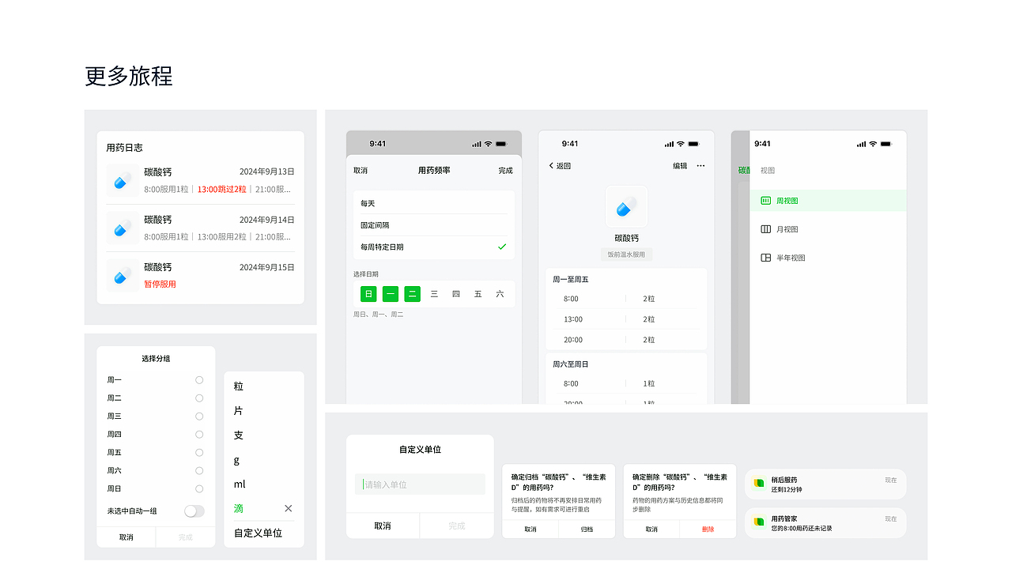The height and width of the screenshot is (569, 1012).
Task: Click 取消 in the archive confirmation dialog
Action: (531, 529)
